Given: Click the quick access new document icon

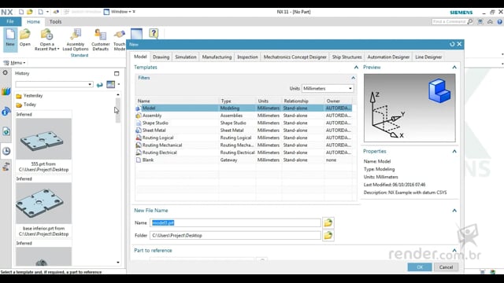Looking at the screenshot, I should pyautogui.click(x=21, y=12).
